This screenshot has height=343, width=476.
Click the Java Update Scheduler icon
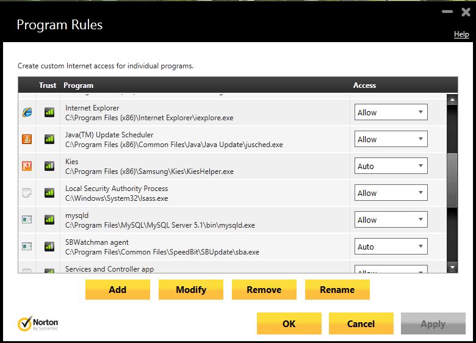[27, 139]
